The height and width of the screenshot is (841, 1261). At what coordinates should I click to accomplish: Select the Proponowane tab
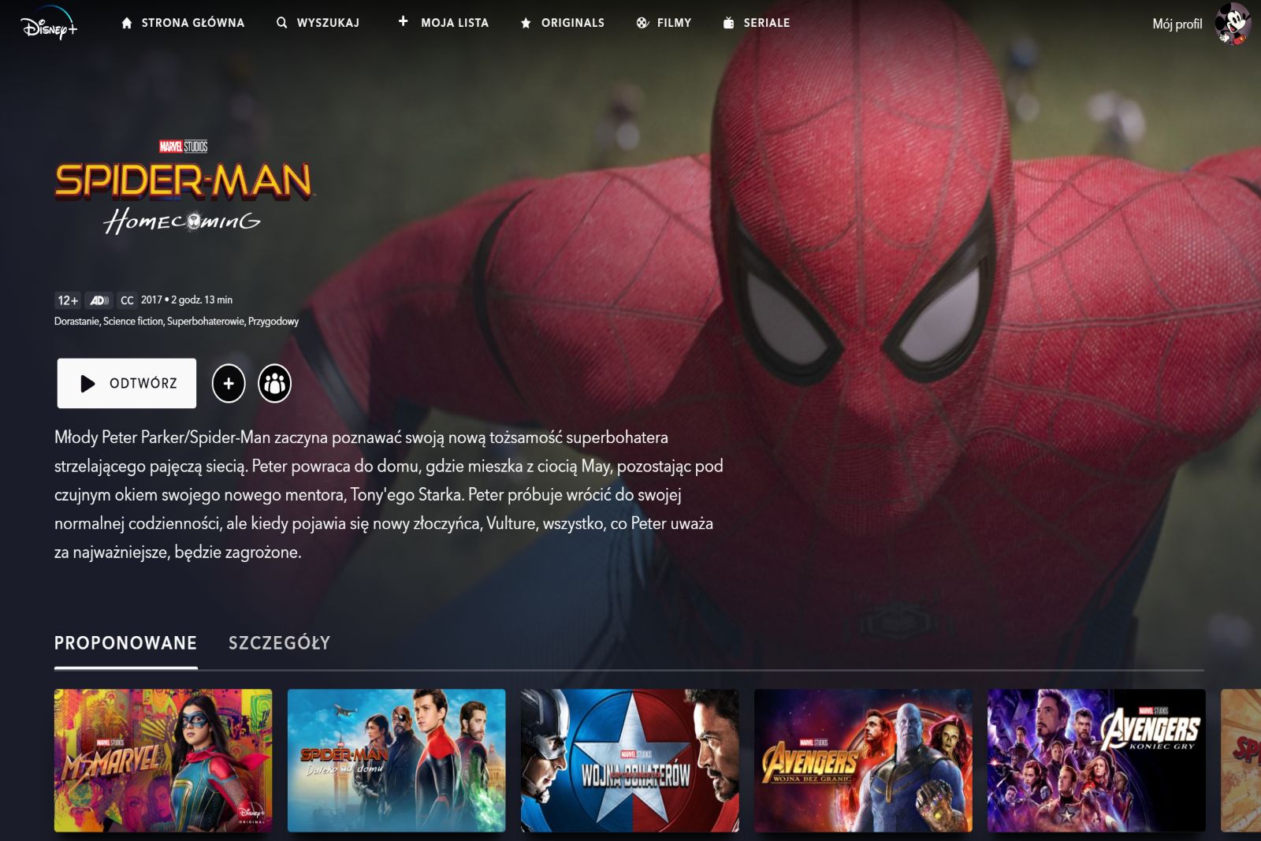pos(125,643)
